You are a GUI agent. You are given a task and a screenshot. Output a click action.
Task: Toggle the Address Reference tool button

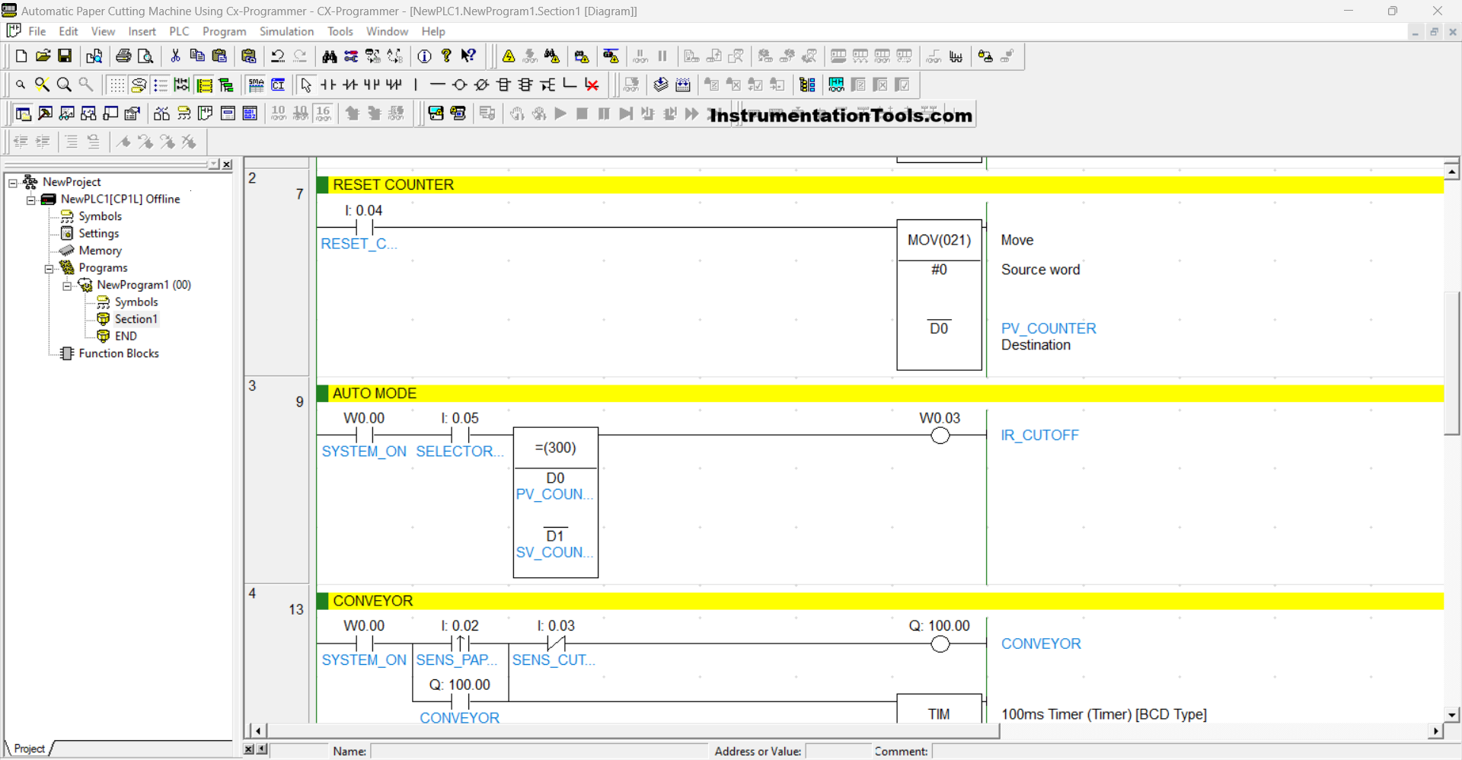point(89,113)
